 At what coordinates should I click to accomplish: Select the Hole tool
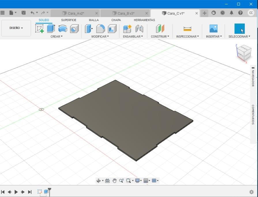pos(74,29)
